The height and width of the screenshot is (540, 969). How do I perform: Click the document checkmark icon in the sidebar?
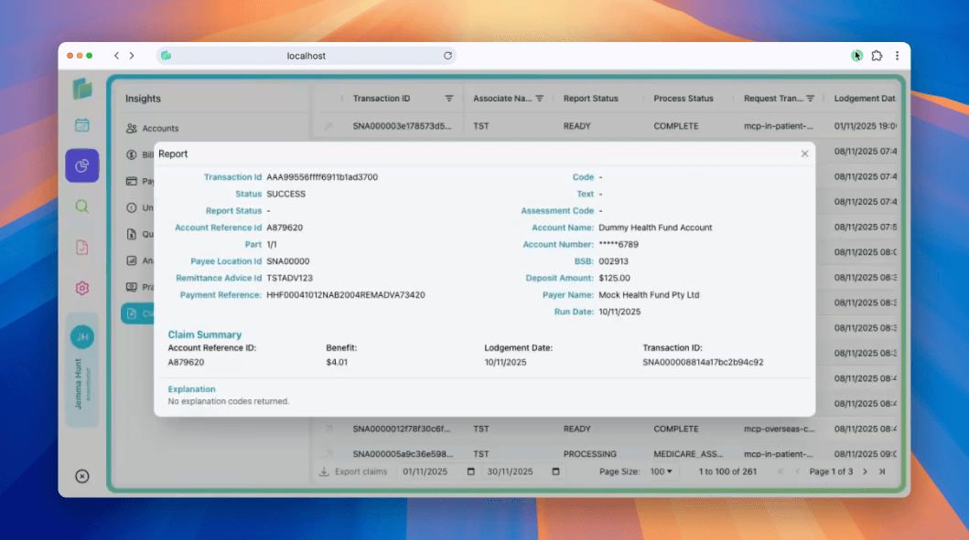point(82,247)
